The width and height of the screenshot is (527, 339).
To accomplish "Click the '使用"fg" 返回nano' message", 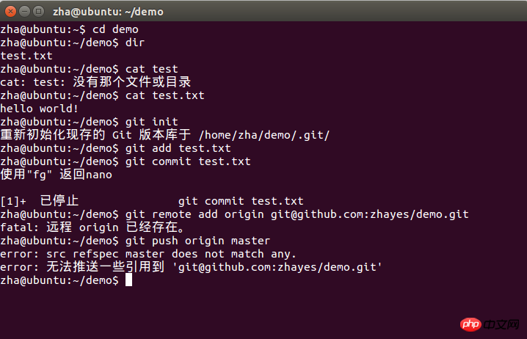I will click(56, 175).
